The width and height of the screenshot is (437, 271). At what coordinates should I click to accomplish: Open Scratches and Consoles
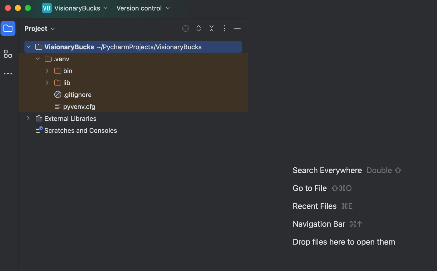[x=81, y=131]
